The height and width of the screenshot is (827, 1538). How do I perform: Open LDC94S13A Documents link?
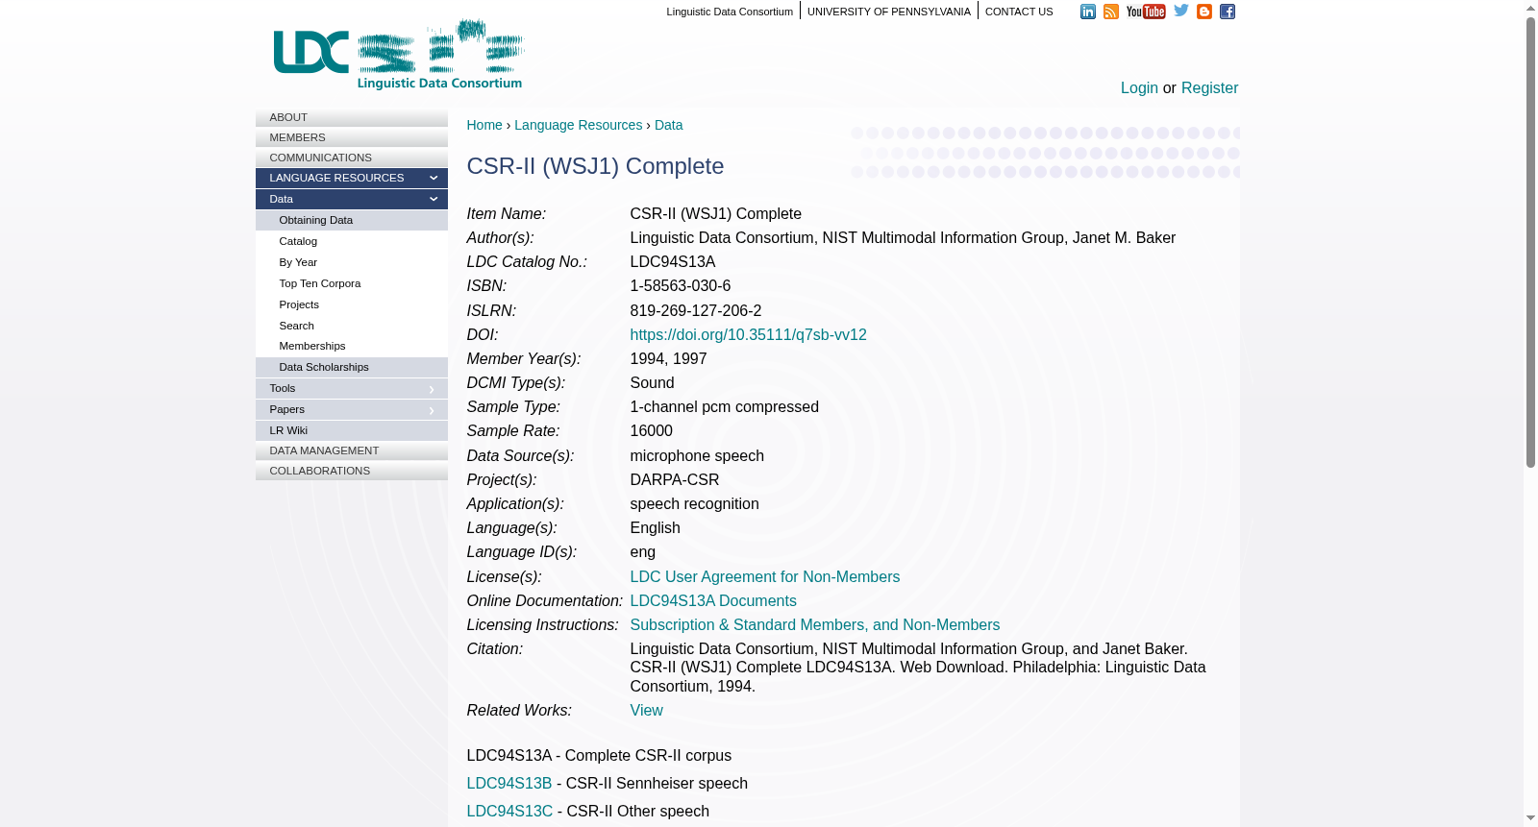[x=713, y=601]
